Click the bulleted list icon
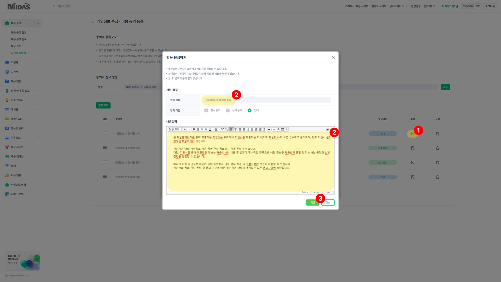 252,129
